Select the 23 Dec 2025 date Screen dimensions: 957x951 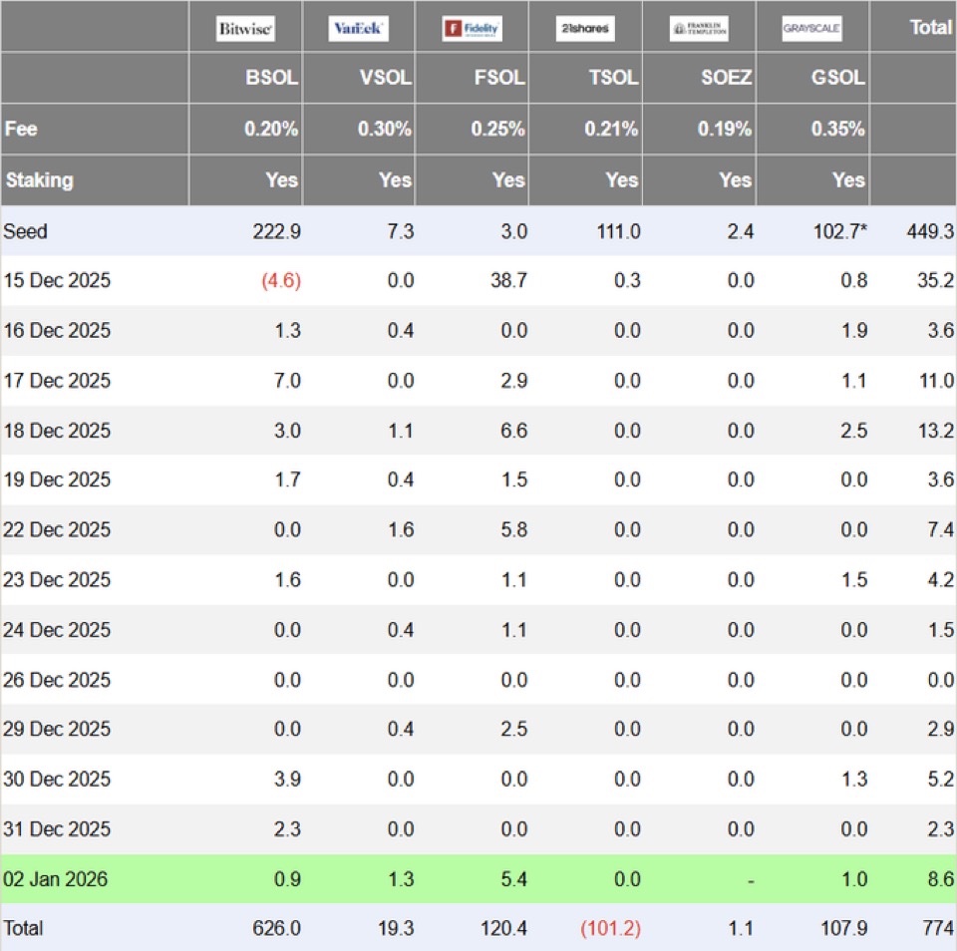pos(57,579)
